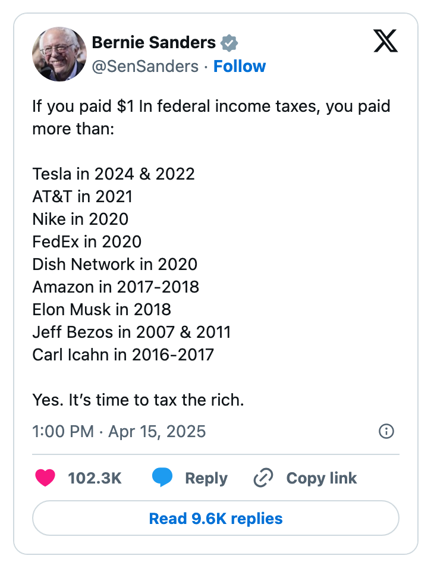Open the thread by clicking the tweet timestamp
The image size is (434, 565).
pos(118,432)
